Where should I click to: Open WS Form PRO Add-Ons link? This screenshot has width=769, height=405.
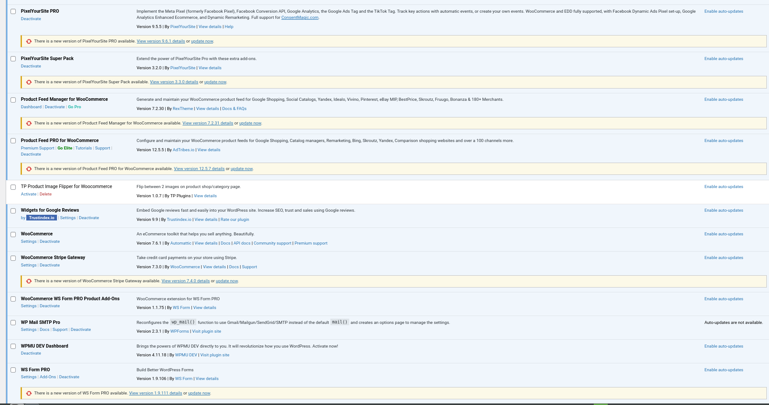coord(48,377)
